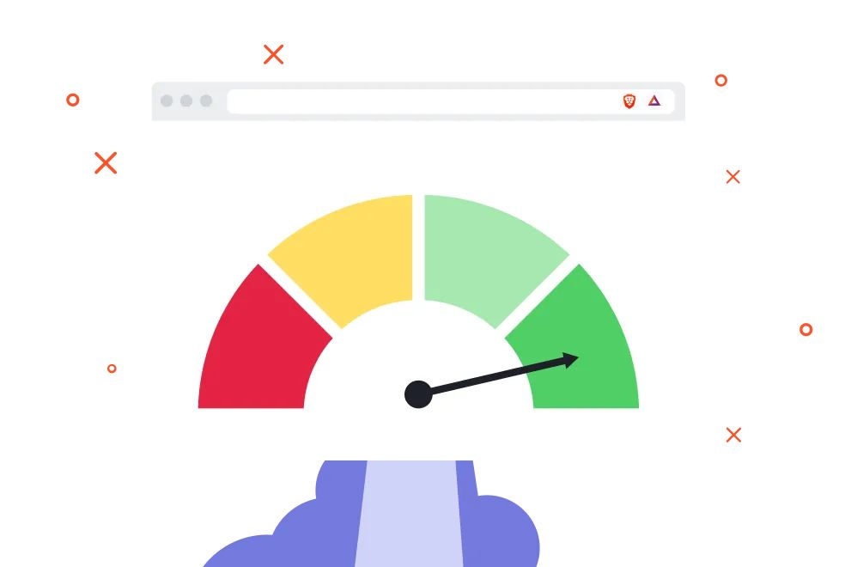Click the third gray window dot

206,101
